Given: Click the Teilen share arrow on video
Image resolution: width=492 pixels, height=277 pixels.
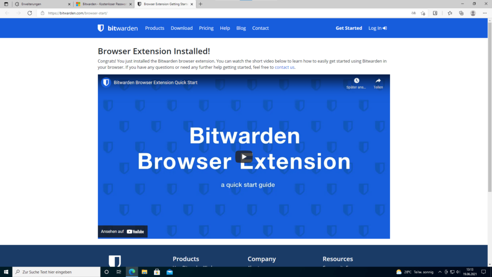Looking at the screenshot, I should pos(378,81).
